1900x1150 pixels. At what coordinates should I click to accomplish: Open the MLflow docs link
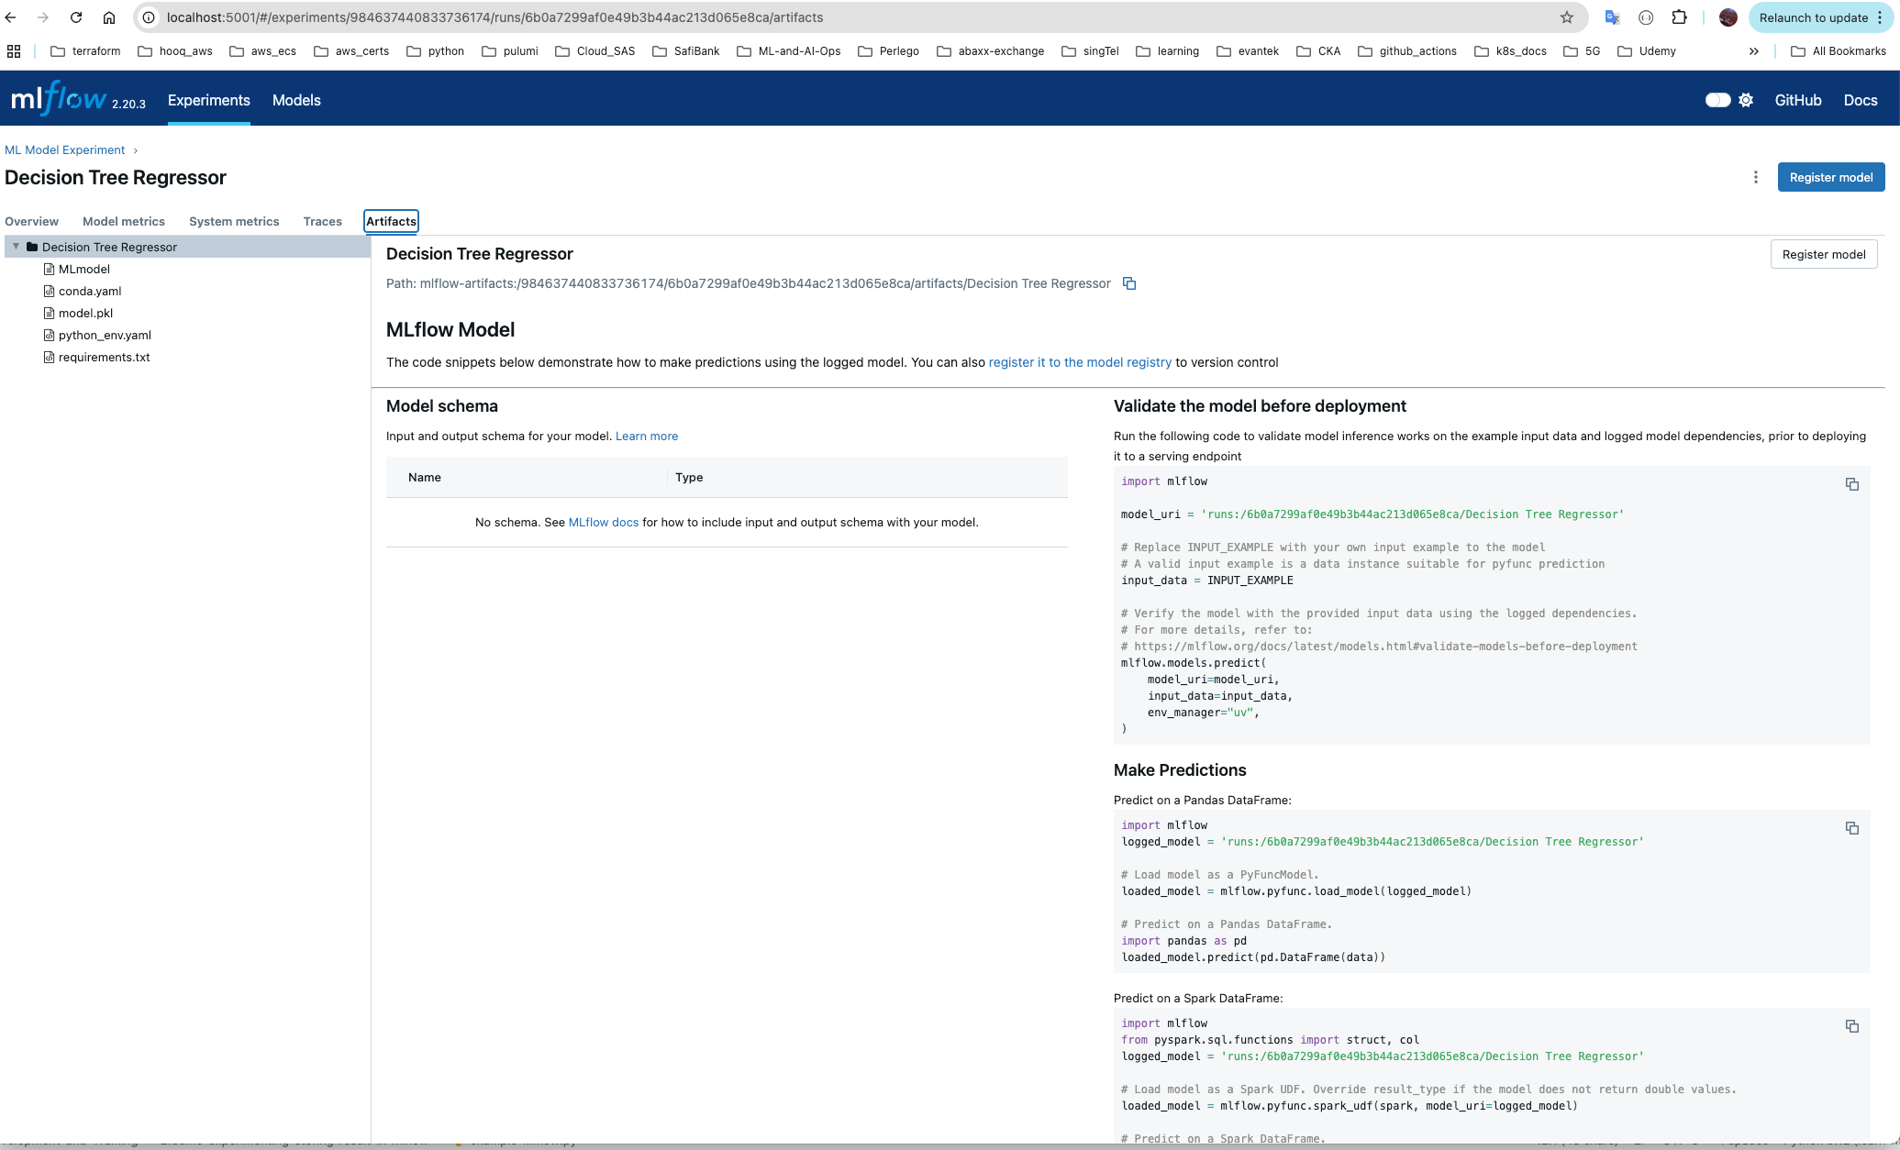point(604,522)
